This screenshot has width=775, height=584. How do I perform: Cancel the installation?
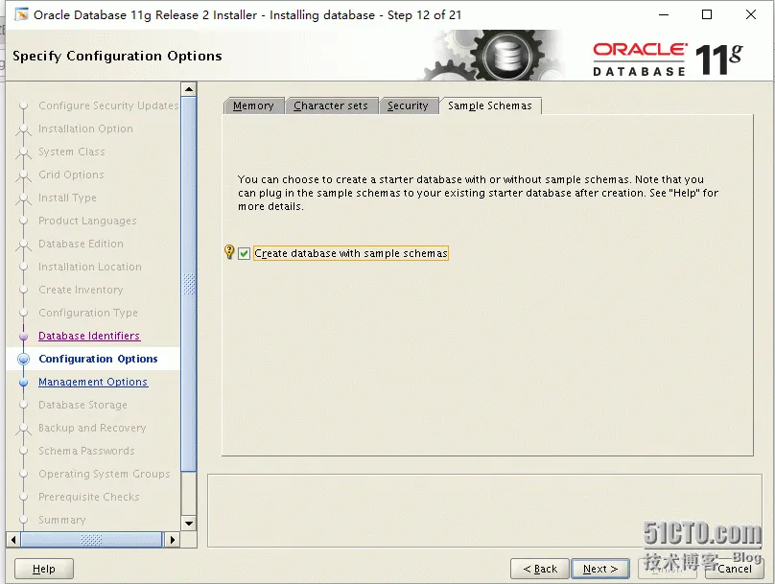coord(735,569)
